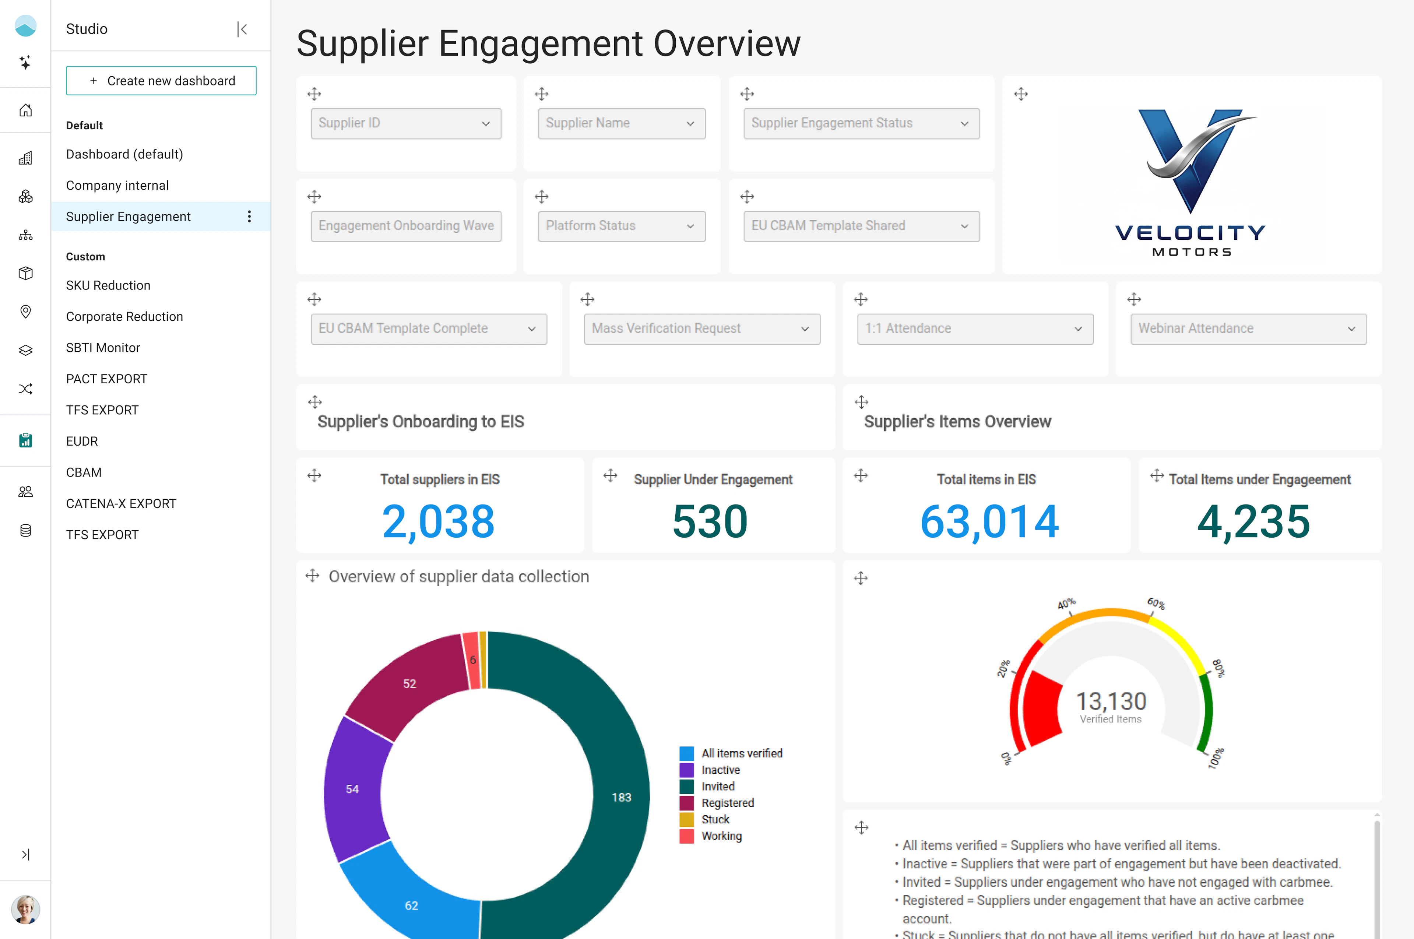Open the SBTI Monitor dashboard
This screenshot has height=939, width=1414.
click(103, 348)
